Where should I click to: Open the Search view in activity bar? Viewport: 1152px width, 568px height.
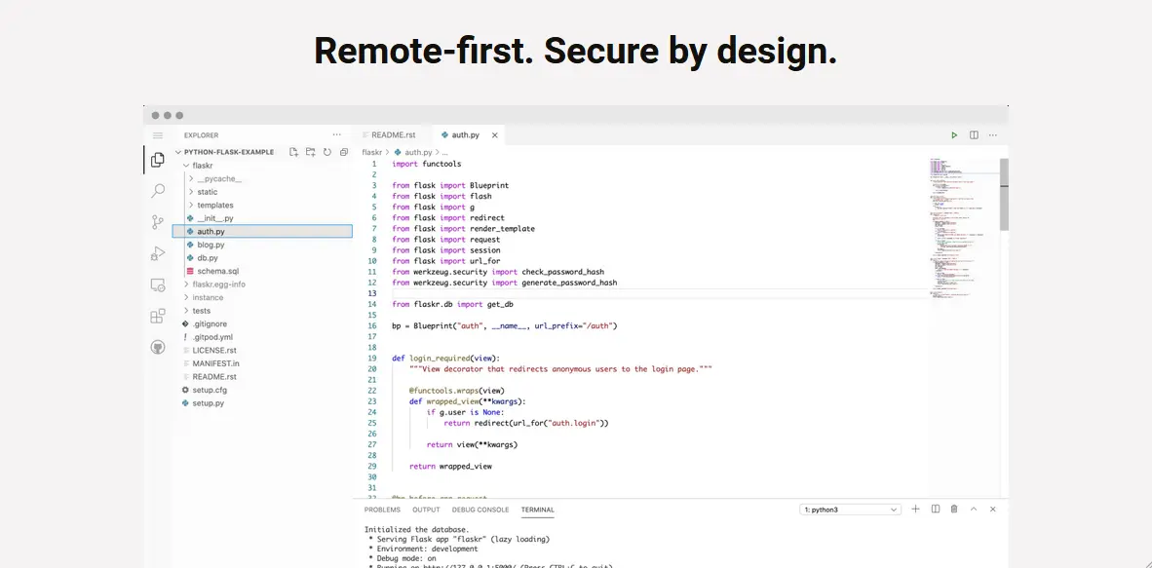pos(158,192)
